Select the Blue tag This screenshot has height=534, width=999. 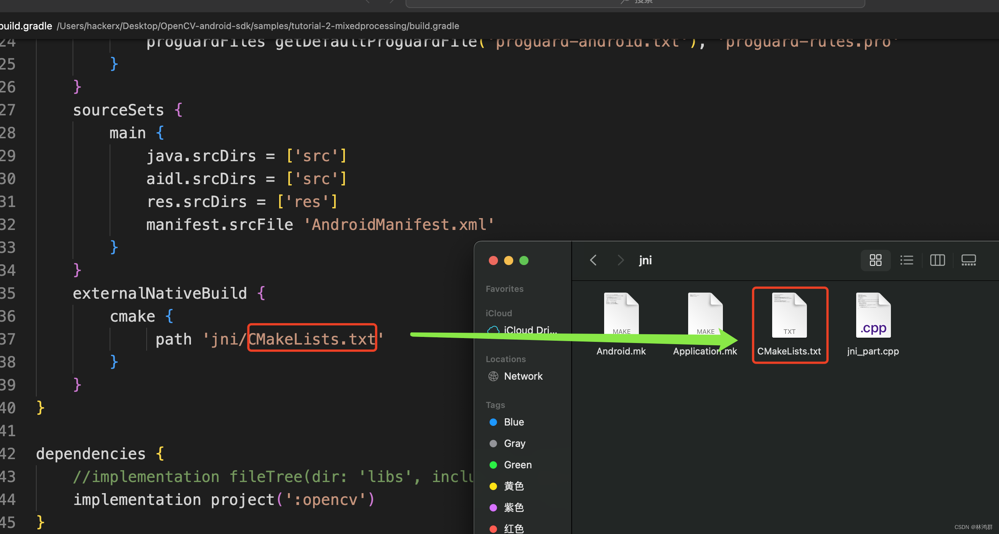click(514, 422)
